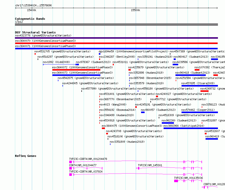Click the nsv4516309 label text
This screenshot has width=225, height=190.
pos(187,115)
